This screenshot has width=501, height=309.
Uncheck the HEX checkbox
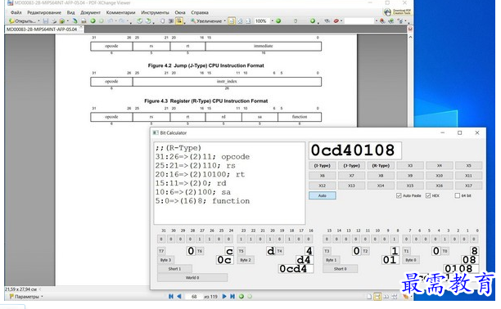428,195
